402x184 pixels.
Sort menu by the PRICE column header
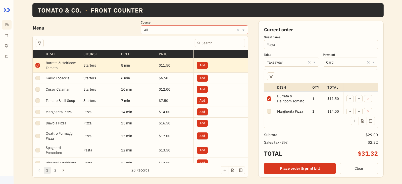pos(164,54)
